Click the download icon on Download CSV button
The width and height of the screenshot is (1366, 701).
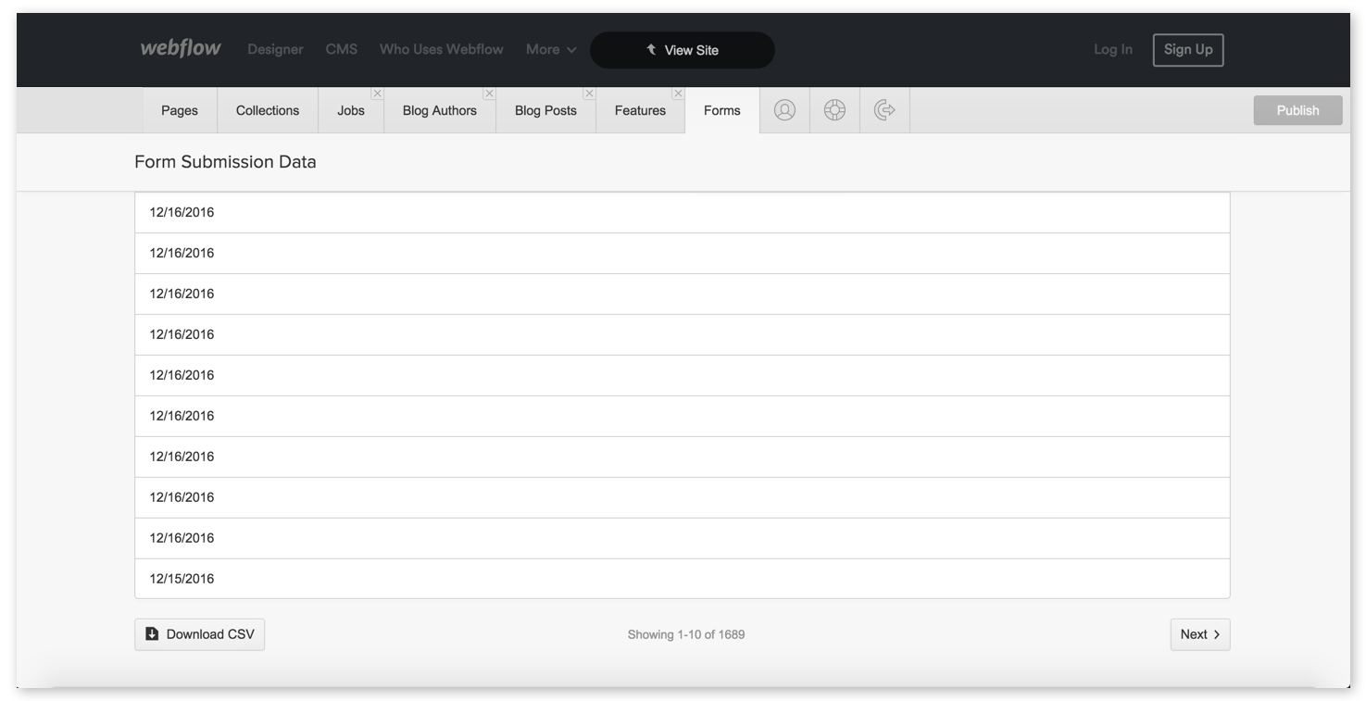point(152,633)
